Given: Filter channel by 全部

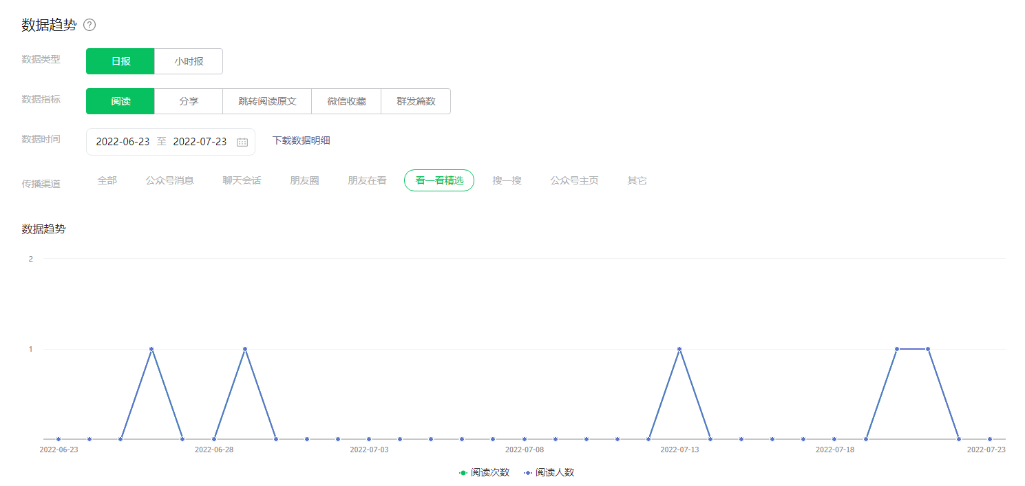Looking at the screenshot, I should click(107, 180).
